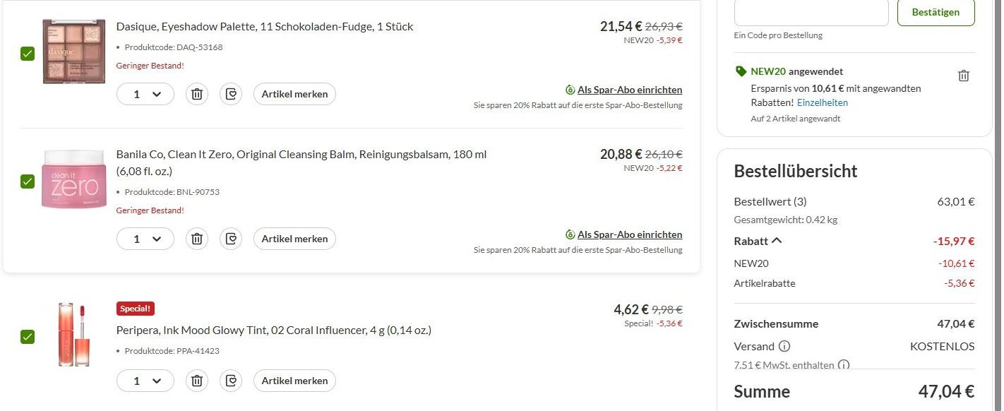Click the trash icon for Banila Co balm
The height and width of the screenshot is (411, 1004).
point(197,239)
